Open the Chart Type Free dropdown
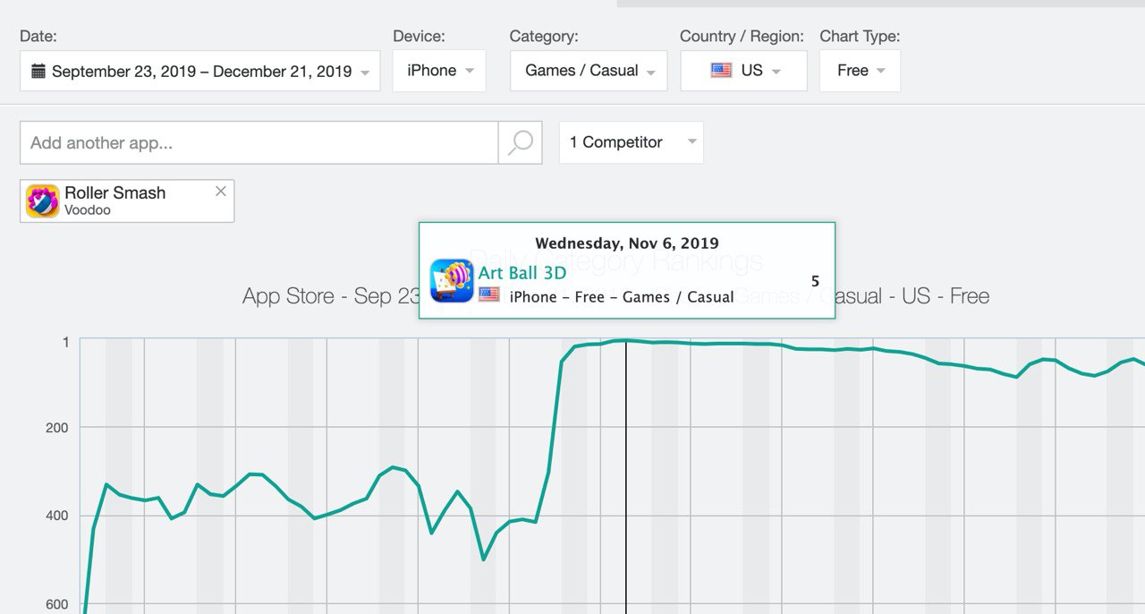 [x=860, y=71]
